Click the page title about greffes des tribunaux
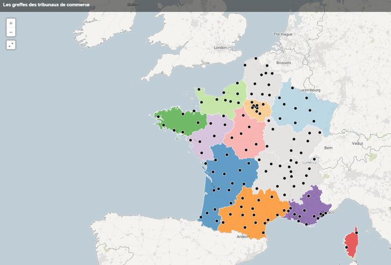The height and width of the screenshot is (265, 391). pyautogui.click(x=44, y=5)
